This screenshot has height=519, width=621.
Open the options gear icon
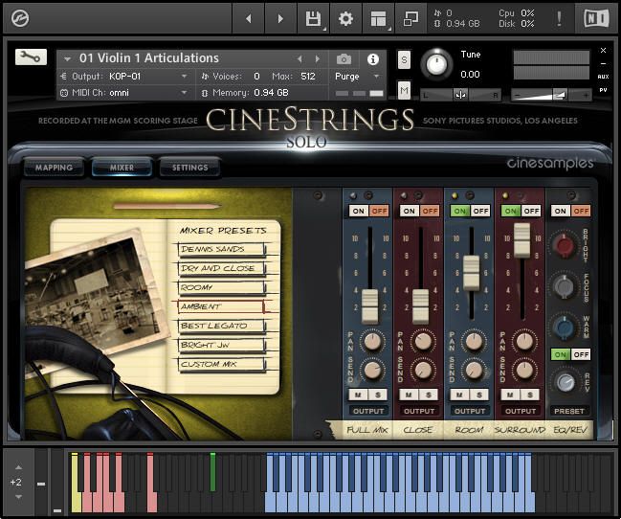(x=345, y=18)
